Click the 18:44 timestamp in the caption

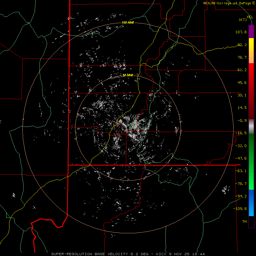point(199,254)
